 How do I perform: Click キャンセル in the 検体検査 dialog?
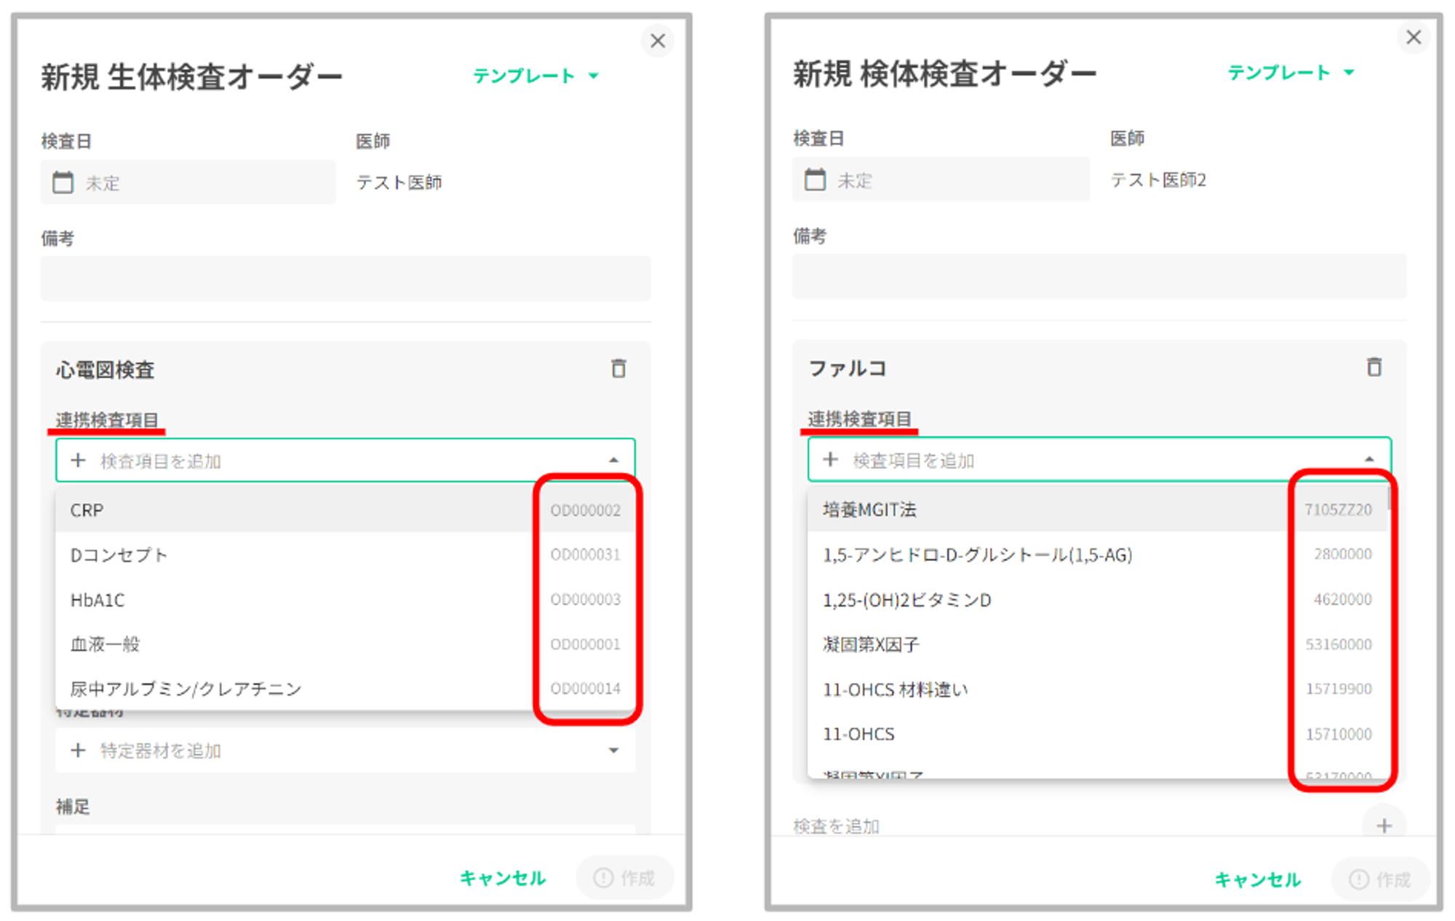(1257, 880)
